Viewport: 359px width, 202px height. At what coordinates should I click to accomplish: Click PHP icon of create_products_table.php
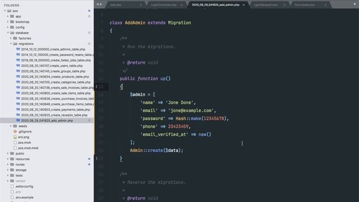[x=18, y=77]
